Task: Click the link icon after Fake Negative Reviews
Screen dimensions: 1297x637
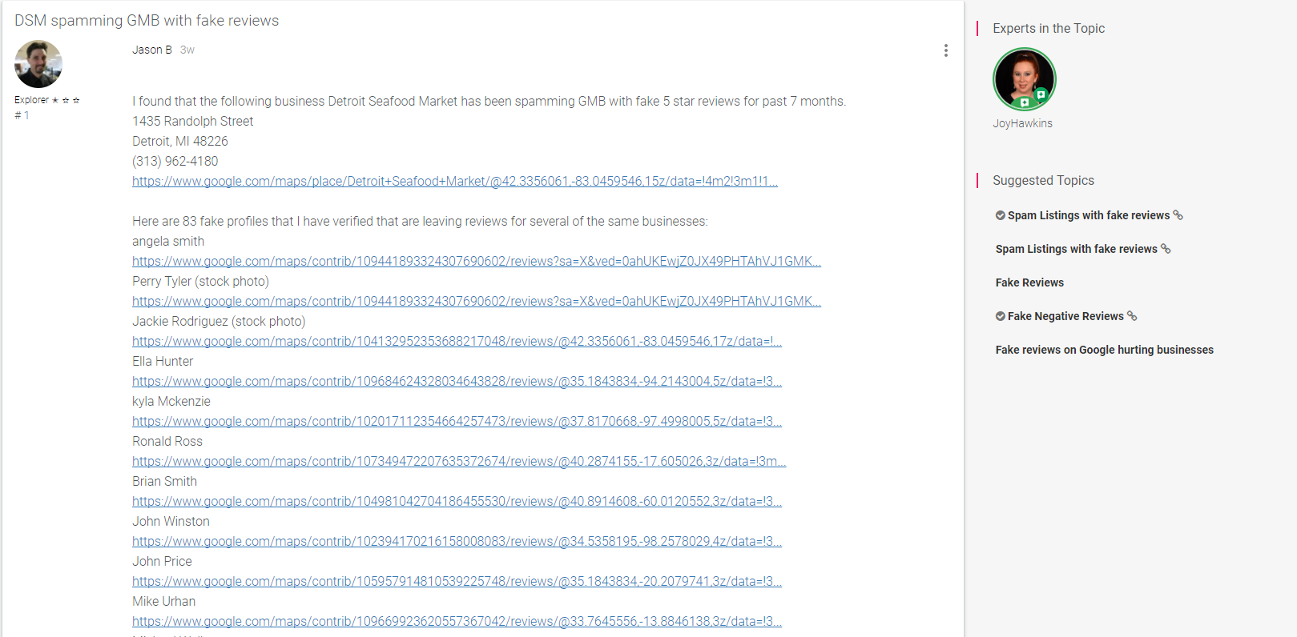Action: point(1132,316)
